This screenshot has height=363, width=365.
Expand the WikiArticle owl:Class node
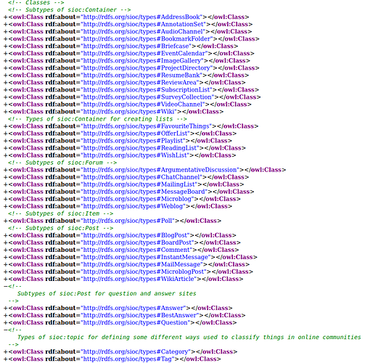[x=6, y=279]
